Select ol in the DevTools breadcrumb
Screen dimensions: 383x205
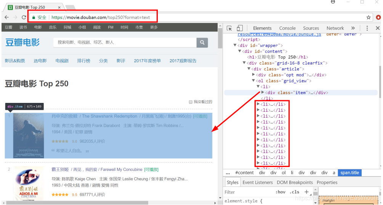coord(284,173)
